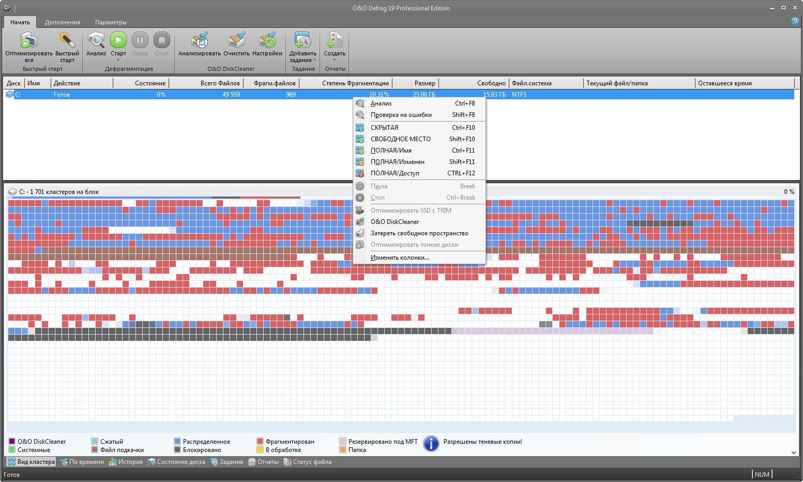The width and height of the screenshot is (803, 482).
Task: Select ПОЛНАЯ/Доступ defrag method
Action: (419, 173)
